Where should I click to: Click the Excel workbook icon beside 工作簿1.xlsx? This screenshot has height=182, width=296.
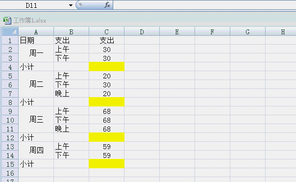click(7, 21)
